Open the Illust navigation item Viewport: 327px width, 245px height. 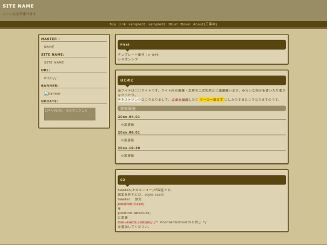click(173, 24)
